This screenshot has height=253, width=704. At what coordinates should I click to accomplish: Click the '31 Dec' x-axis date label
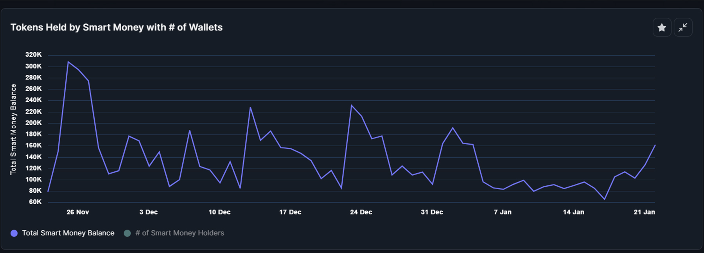point(432,212)
